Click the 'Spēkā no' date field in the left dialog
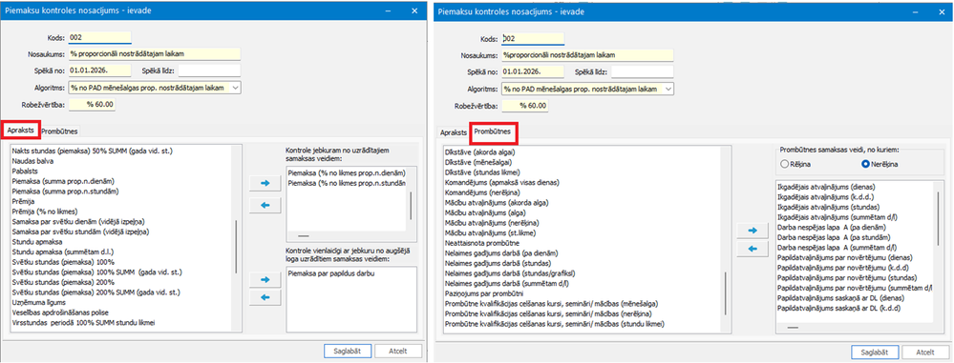The width and height of the screenshot is (954, 363). click(x=99, y=71)
